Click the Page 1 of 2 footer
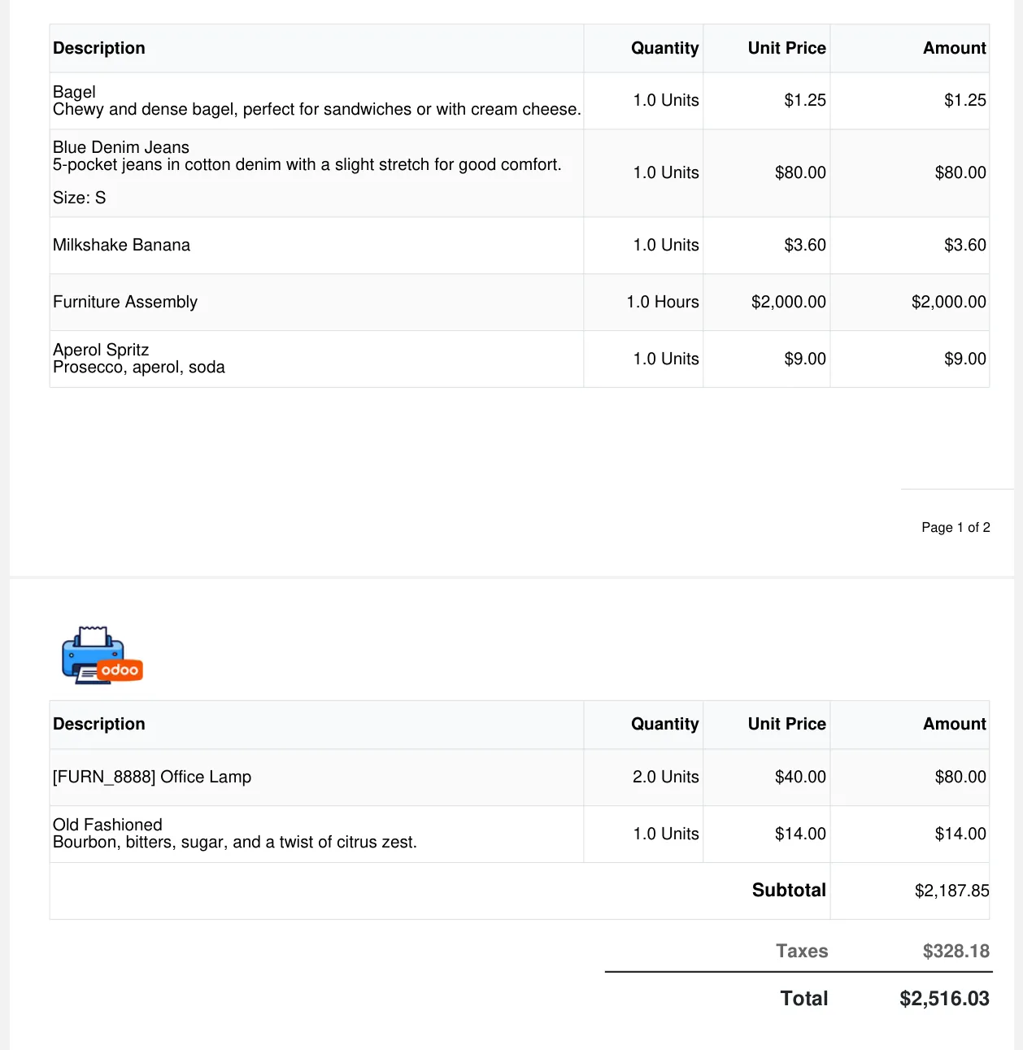 (x=956, y=527)
